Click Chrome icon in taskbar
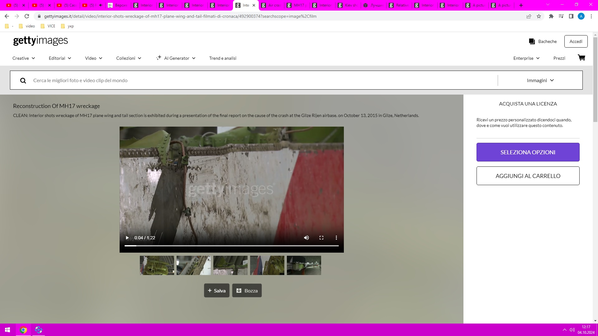 point(23,330)
